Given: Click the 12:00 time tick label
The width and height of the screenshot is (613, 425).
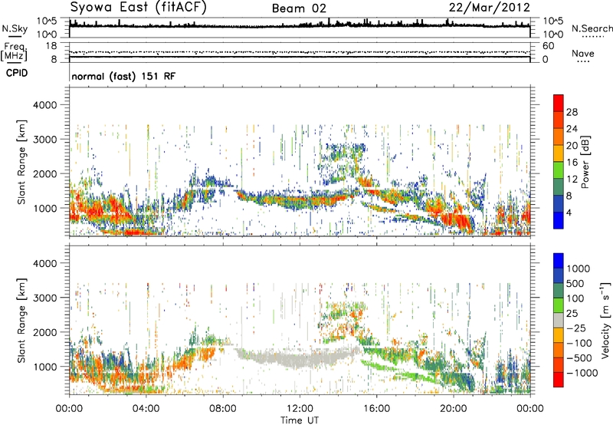Looking at the screenshot, I should pos(300,409).
